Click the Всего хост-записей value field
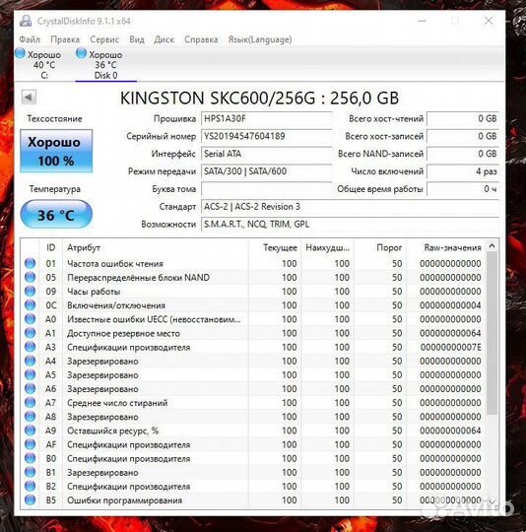Image resolution: width=526 pixels, height=532 pixels. tap(463, 136)
